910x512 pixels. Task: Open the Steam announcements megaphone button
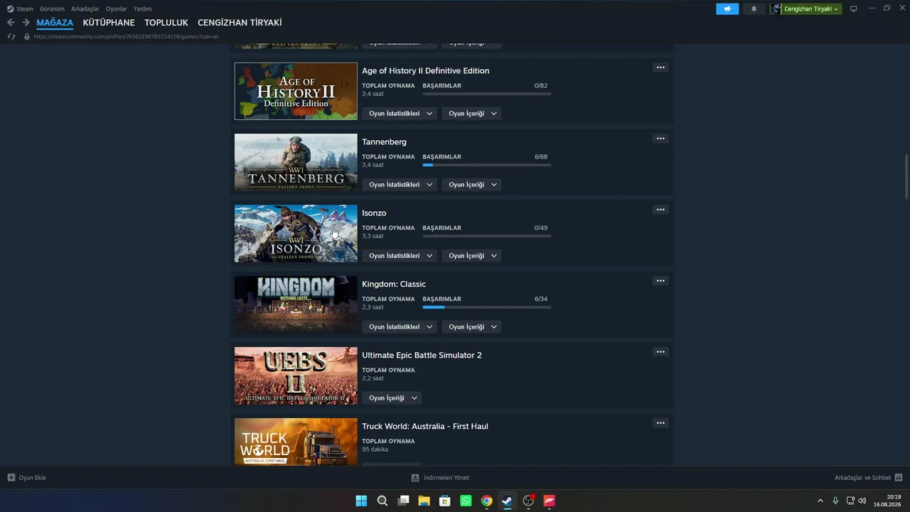click(727, 9)
